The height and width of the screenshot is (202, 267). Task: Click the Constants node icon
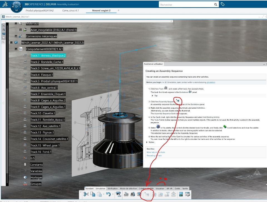click(x=25, y=164)
